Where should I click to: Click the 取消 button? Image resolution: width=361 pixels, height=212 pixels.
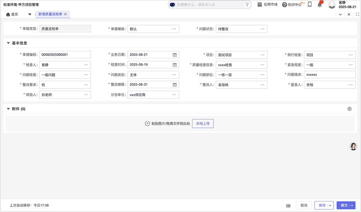click(x=304, y=205)
